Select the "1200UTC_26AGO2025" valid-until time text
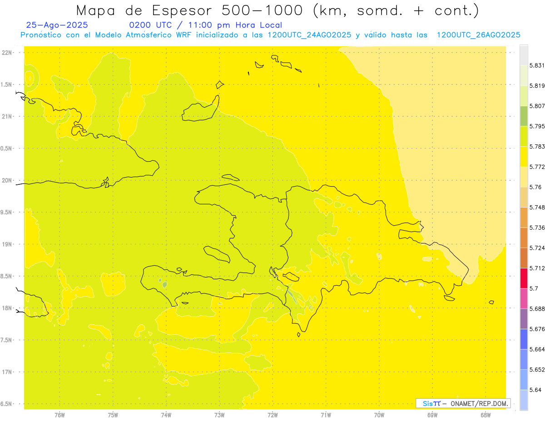Viewport: 545px width, 421px height. 478,35
